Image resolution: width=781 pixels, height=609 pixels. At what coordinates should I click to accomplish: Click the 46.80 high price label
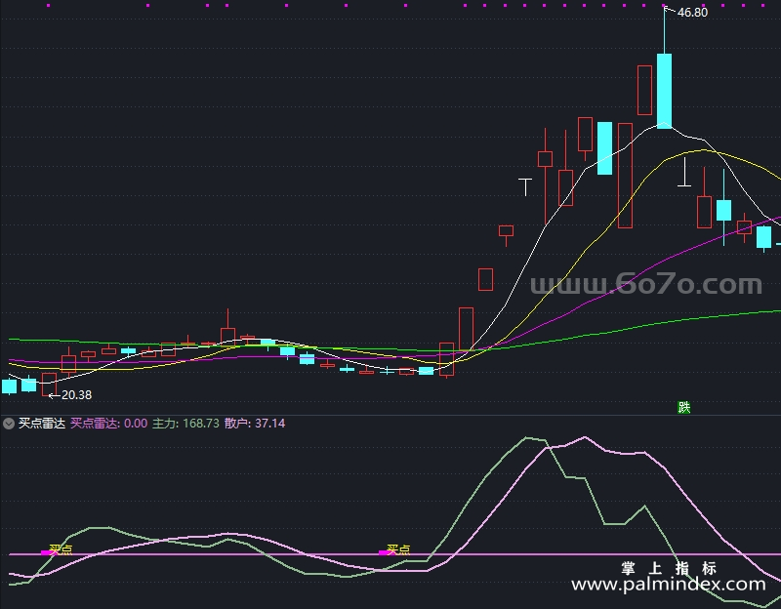(x=692, y=13)
